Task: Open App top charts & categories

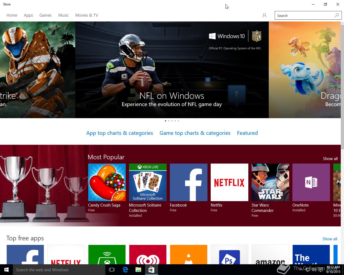Action: (120, 133)
